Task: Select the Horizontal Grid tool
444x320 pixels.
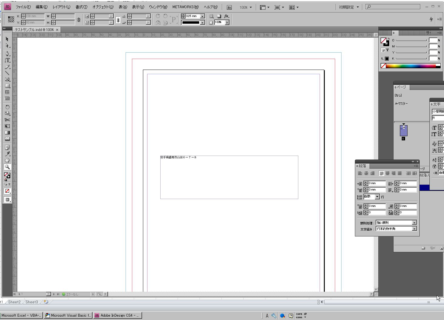Action: pos(7,92)
